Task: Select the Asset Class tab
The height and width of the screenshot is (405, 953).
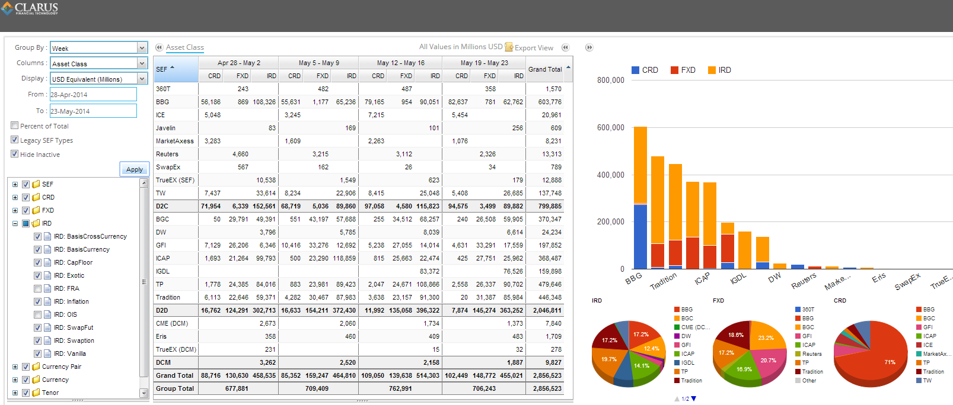Action: click(185, 47)
